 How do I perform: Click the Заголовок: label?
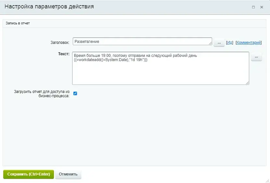pyautogui.click(x=60, y=43)
